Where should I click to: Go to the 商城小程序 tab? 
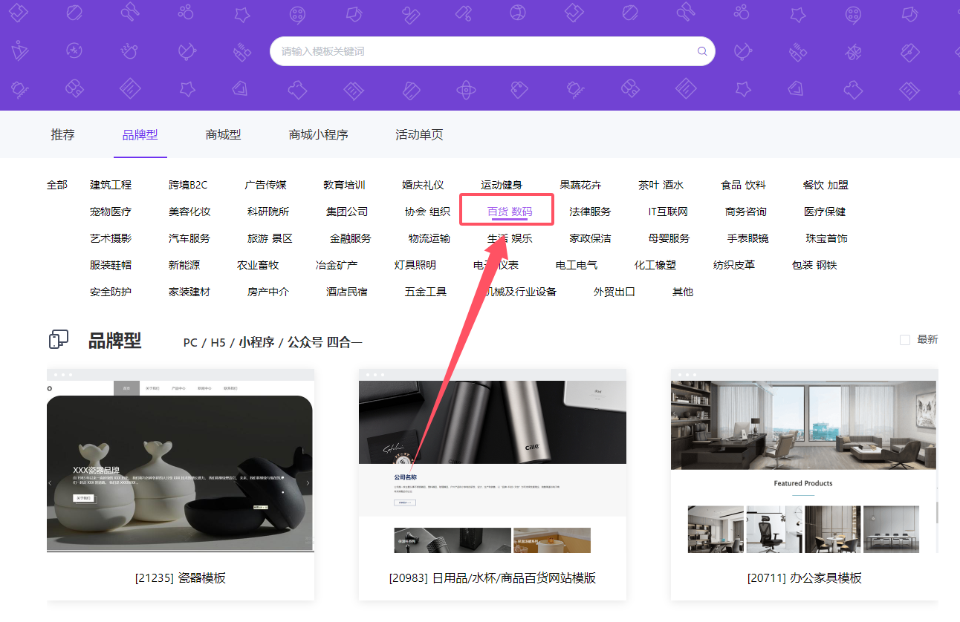click(x=319, y=134)
